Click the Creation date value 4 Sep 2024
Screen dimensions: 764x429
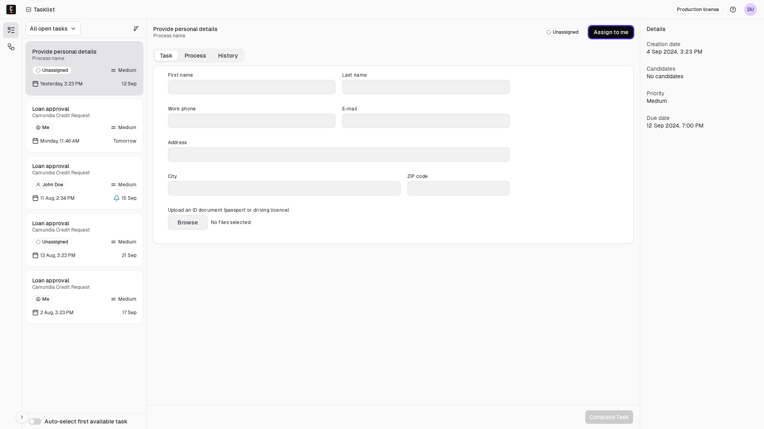[674, 52]
